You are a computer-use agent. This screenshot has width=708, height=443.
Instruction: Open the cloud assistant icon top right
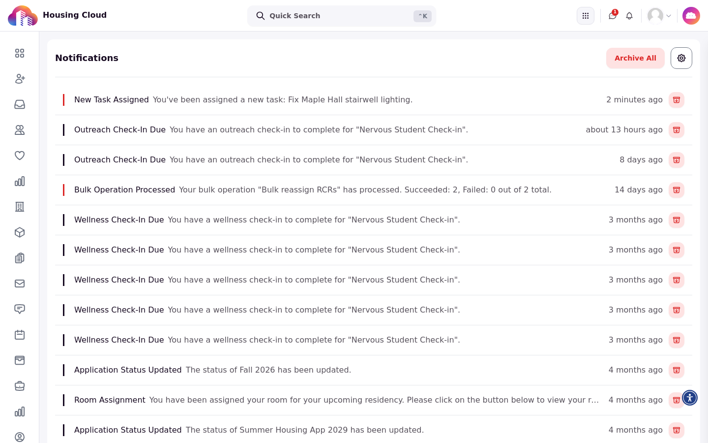[x=691, y=16]
